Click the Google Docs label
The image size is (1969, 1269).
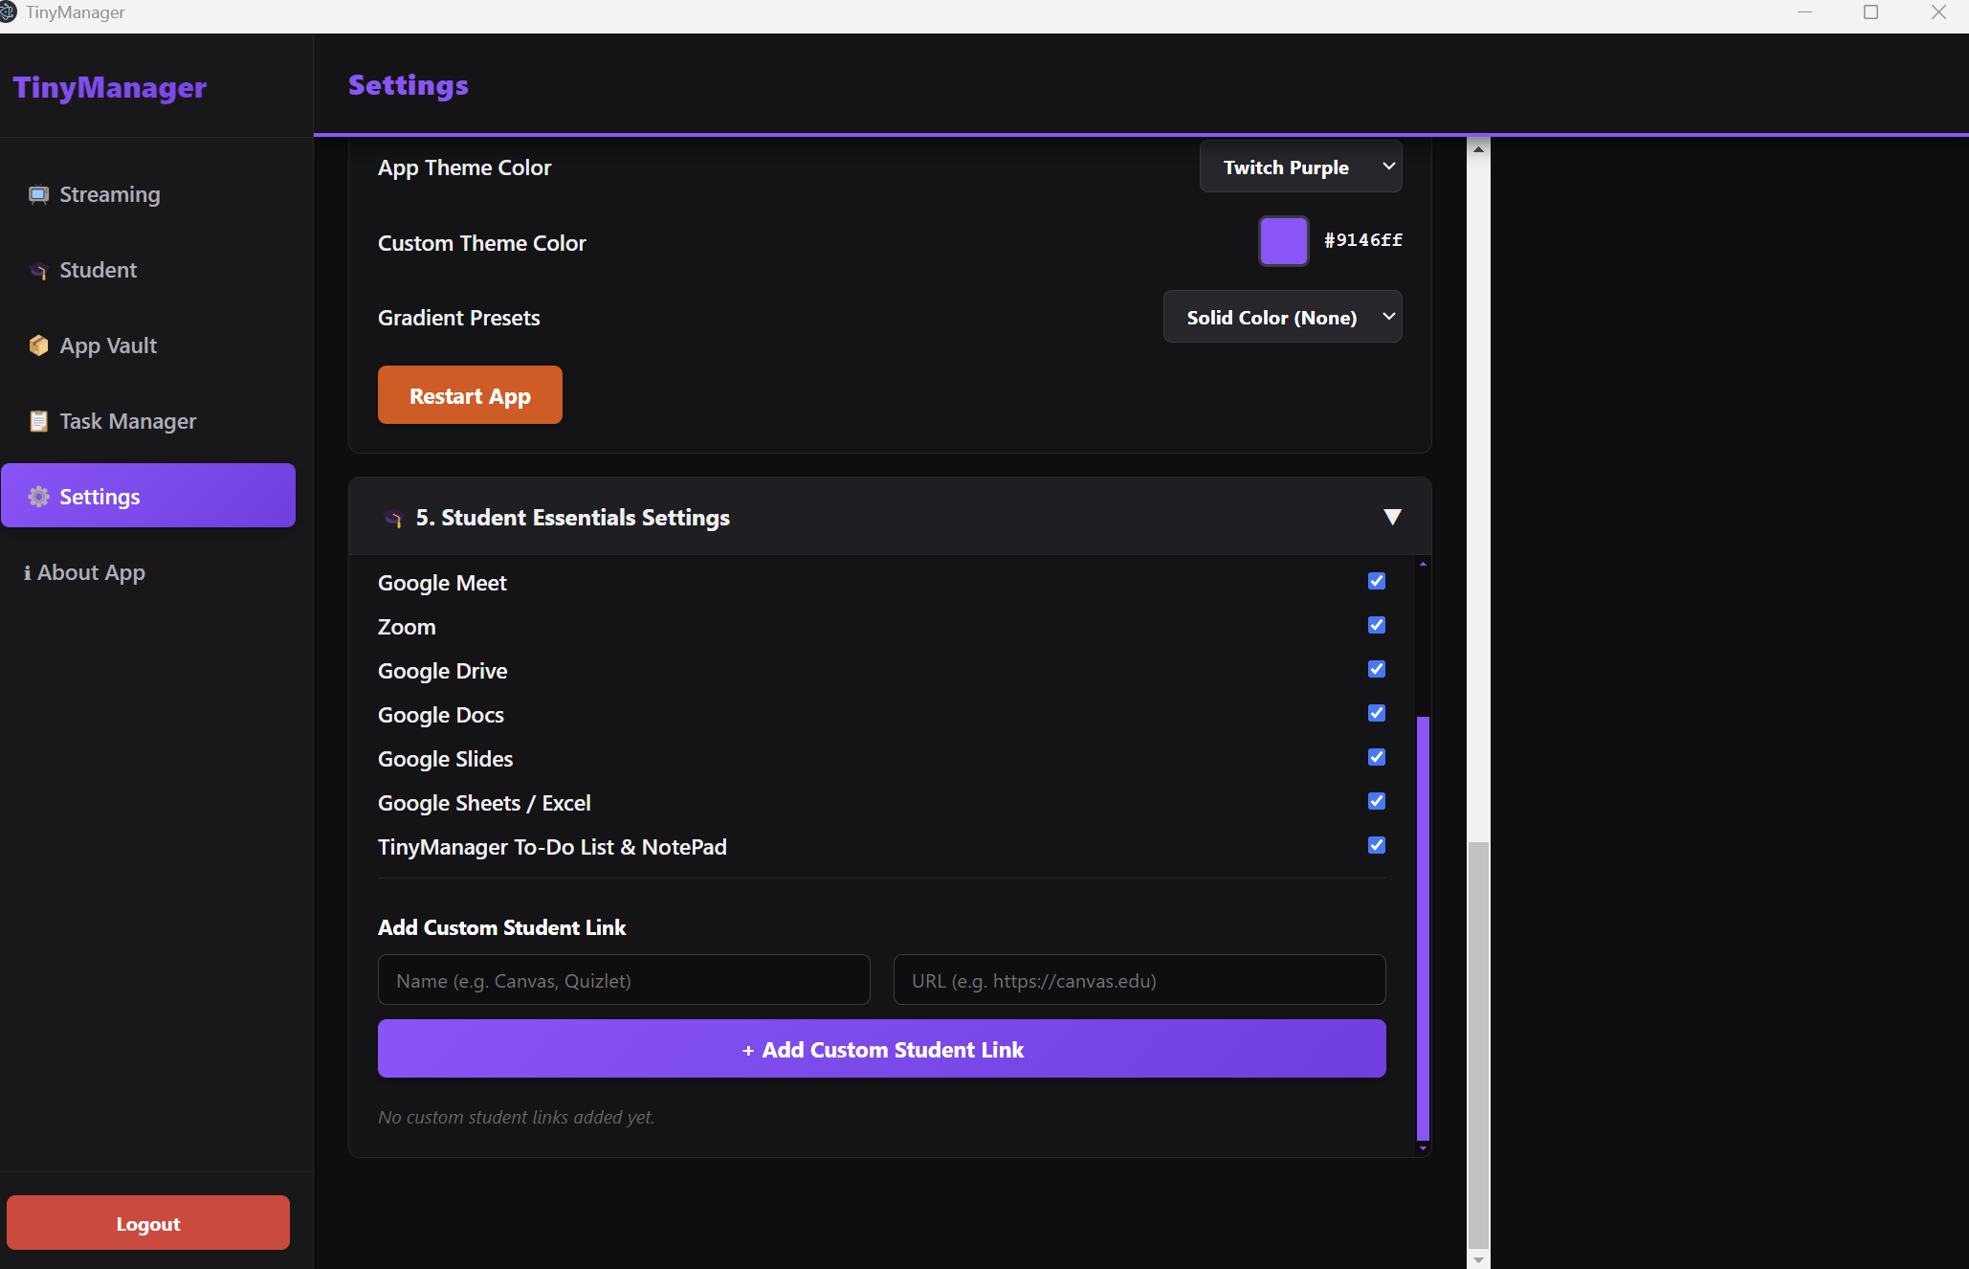440,715
